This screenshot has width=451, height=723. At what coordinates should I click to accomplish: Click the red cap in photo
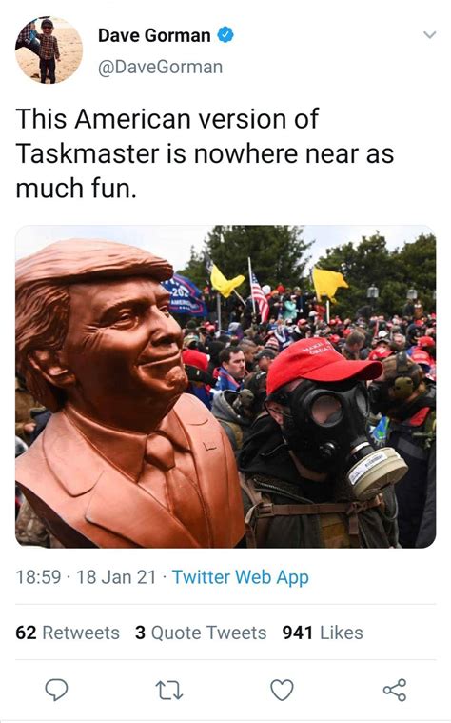(x=323, y=364)
